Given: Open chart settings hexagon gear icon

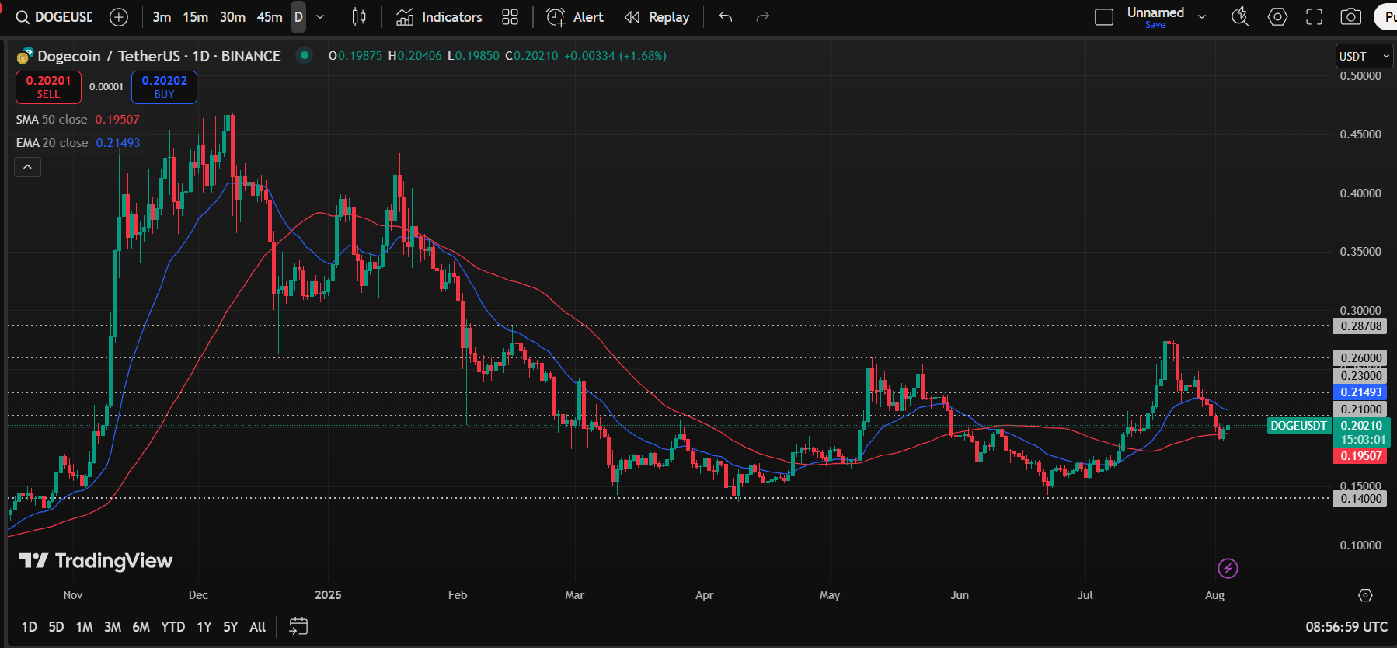Looking at the screenshot, I should click(x=1277, y=17).
